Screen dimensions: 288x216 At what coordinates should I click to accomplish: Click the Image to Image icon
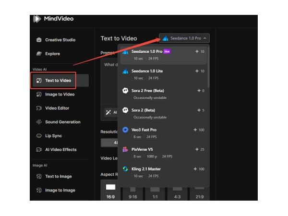[x=39, y=190]
